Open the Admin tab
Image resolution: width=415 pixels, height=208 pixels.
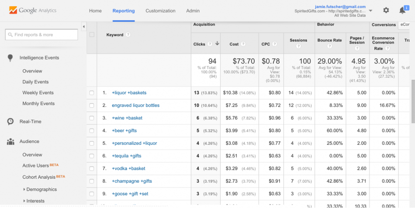193,11
